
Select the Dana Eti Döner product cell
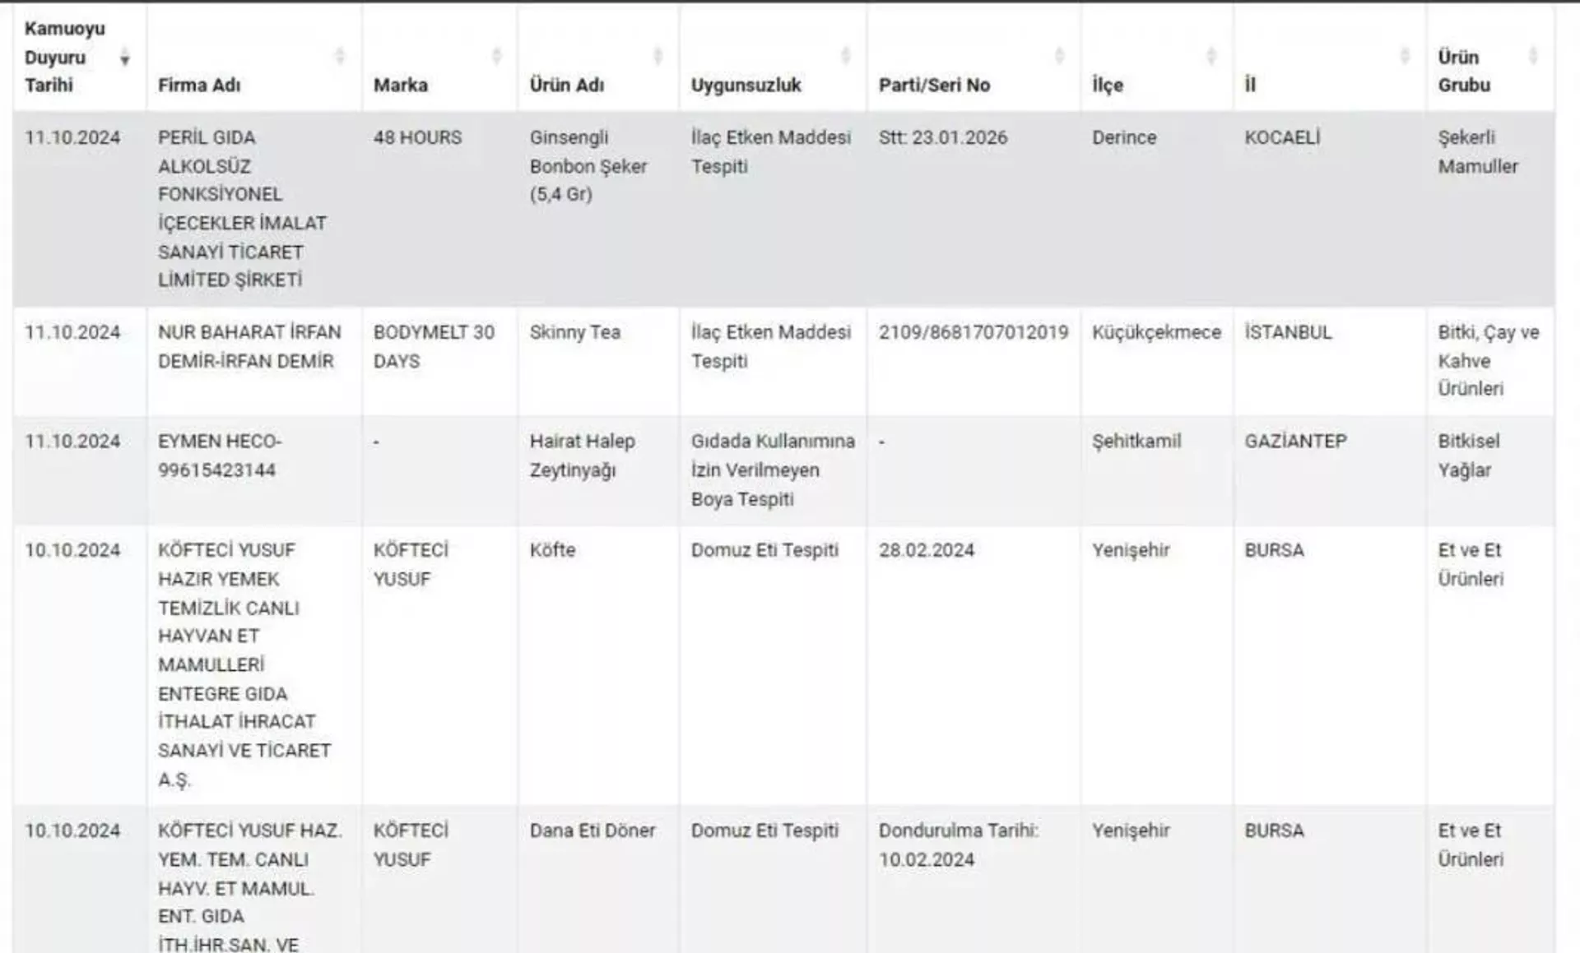(x=592, y=830)
